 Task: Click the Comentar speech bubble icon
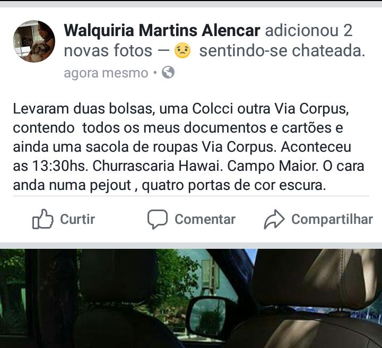[158, 219]
